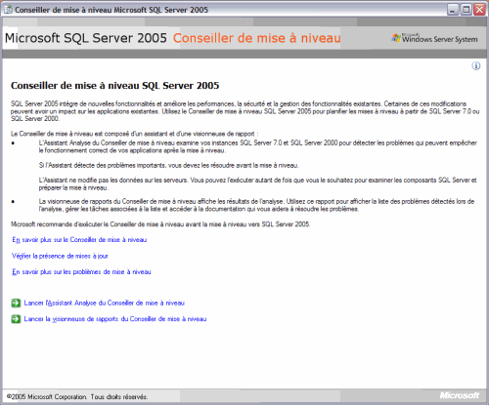Open Vérifier la présence de mises à jour

[x=60, y=256]
